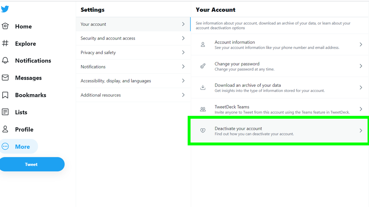This screenshot has height=207, width=369.
Task: Click the Twitter bird logo
Action: (x=5, y=9)
